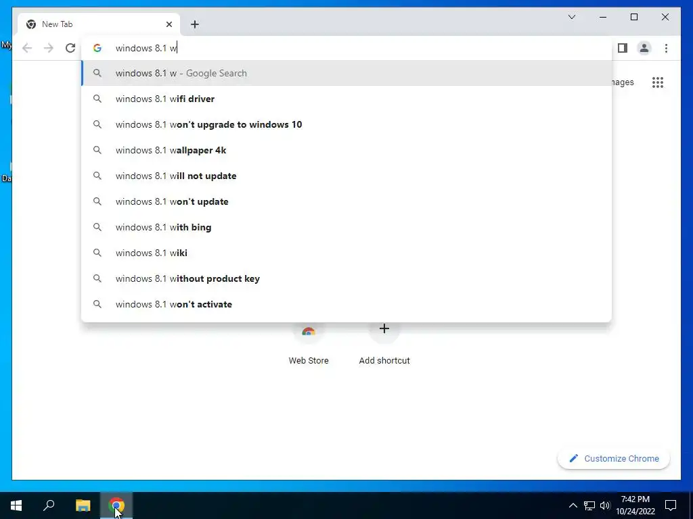Minimize the Chrome window
This screenshot has height=519, width=693.
pyautogui.click(x=603, y=17)
